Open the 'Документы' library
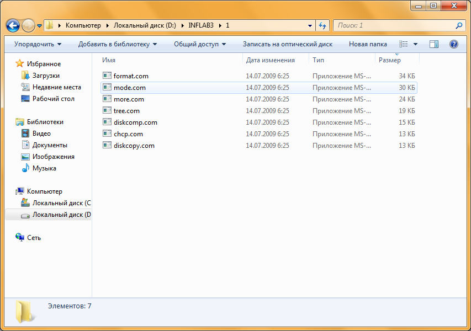Screen dimensions: 471x331 tap(50, 145)
